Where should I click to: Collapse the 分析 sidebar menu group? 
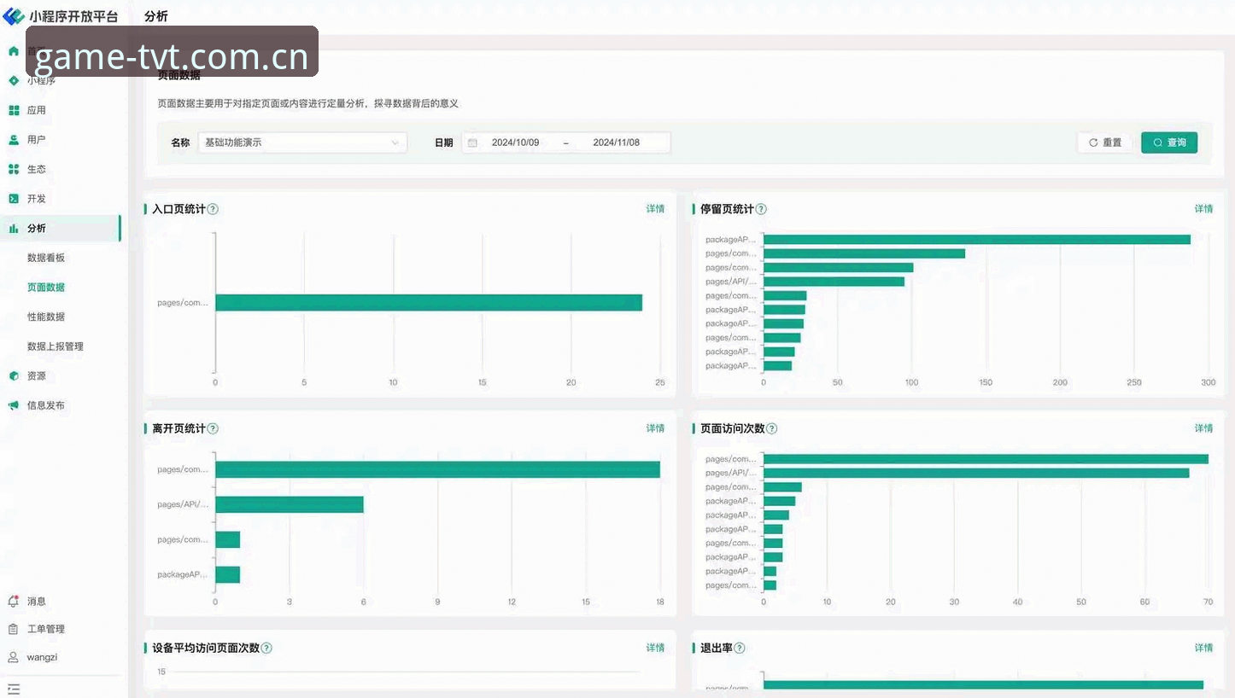point(61,228)
